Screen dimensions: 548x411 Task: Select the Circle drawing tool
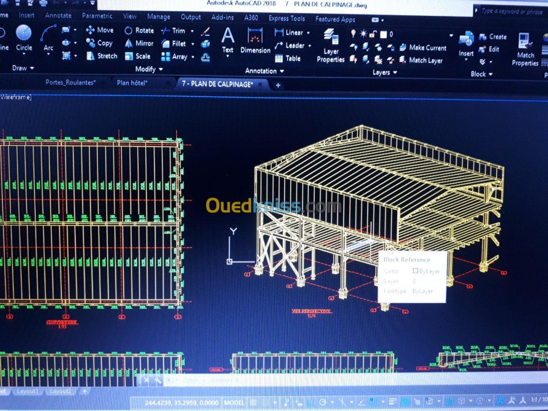point(24,38)
